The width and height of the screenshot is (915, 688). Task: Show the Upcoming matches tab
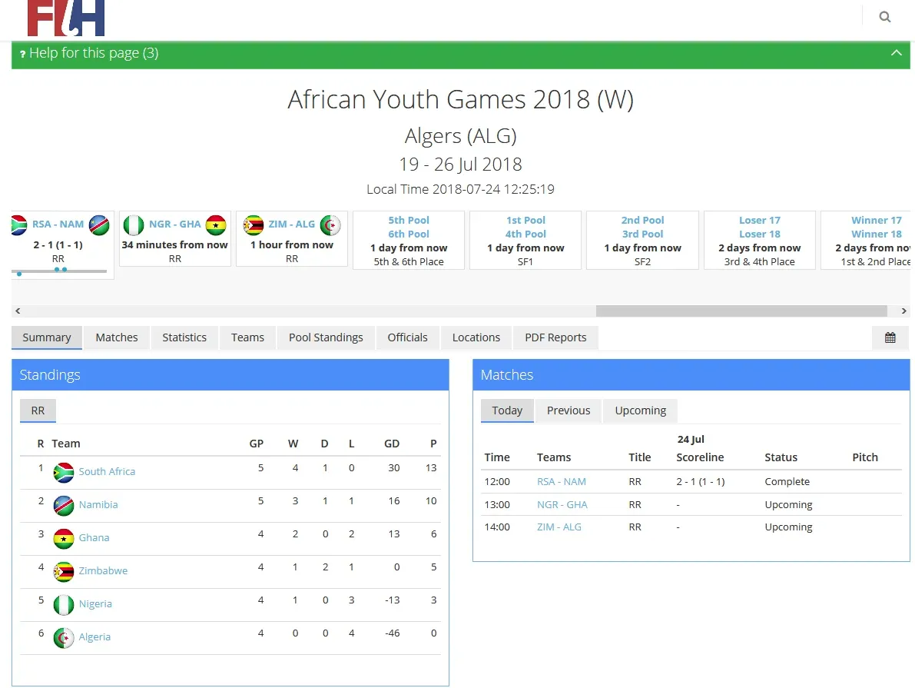point(640,410)
